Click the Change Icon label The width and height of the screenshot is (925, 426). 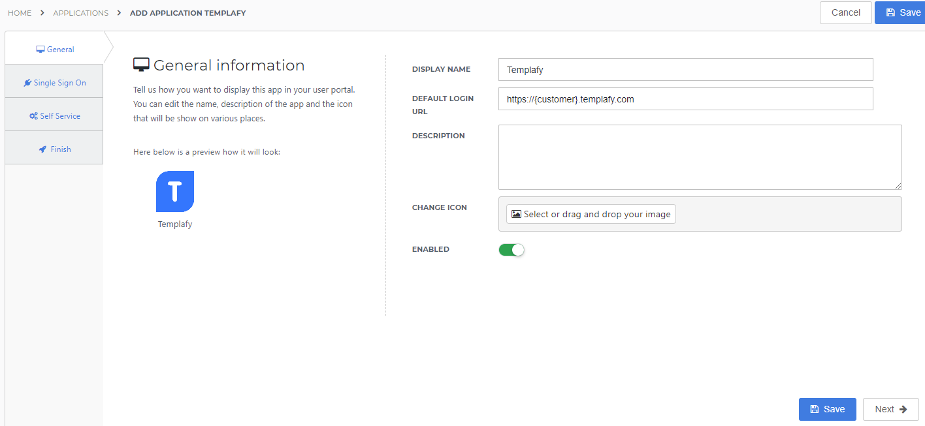(440, 207)
